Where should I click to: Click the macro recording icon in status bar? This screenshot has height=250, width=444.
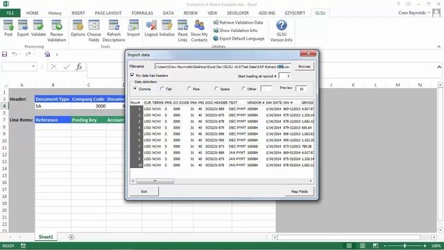pos(23,246)
